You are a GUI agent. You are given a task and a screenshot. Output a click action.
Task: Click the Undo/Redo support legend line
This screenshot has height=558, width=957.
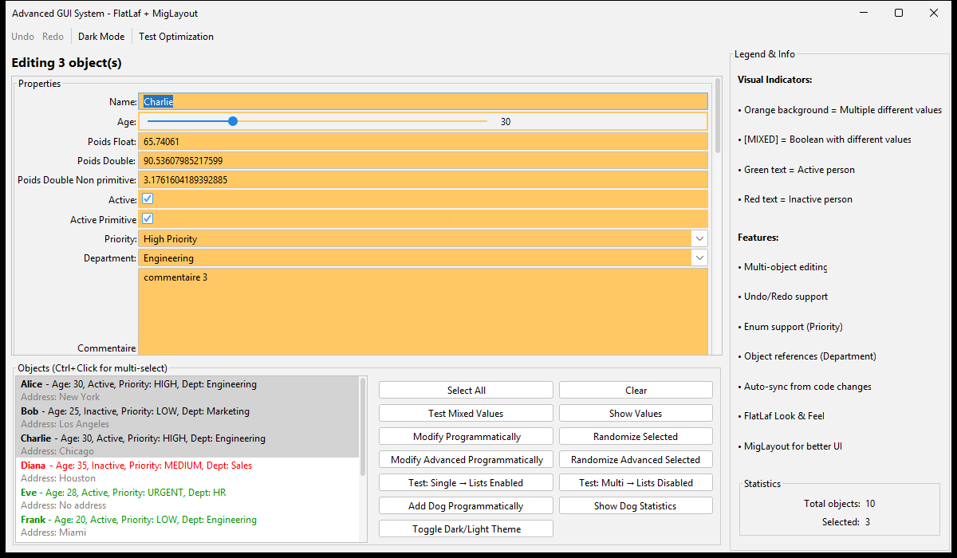pos(783,297)
